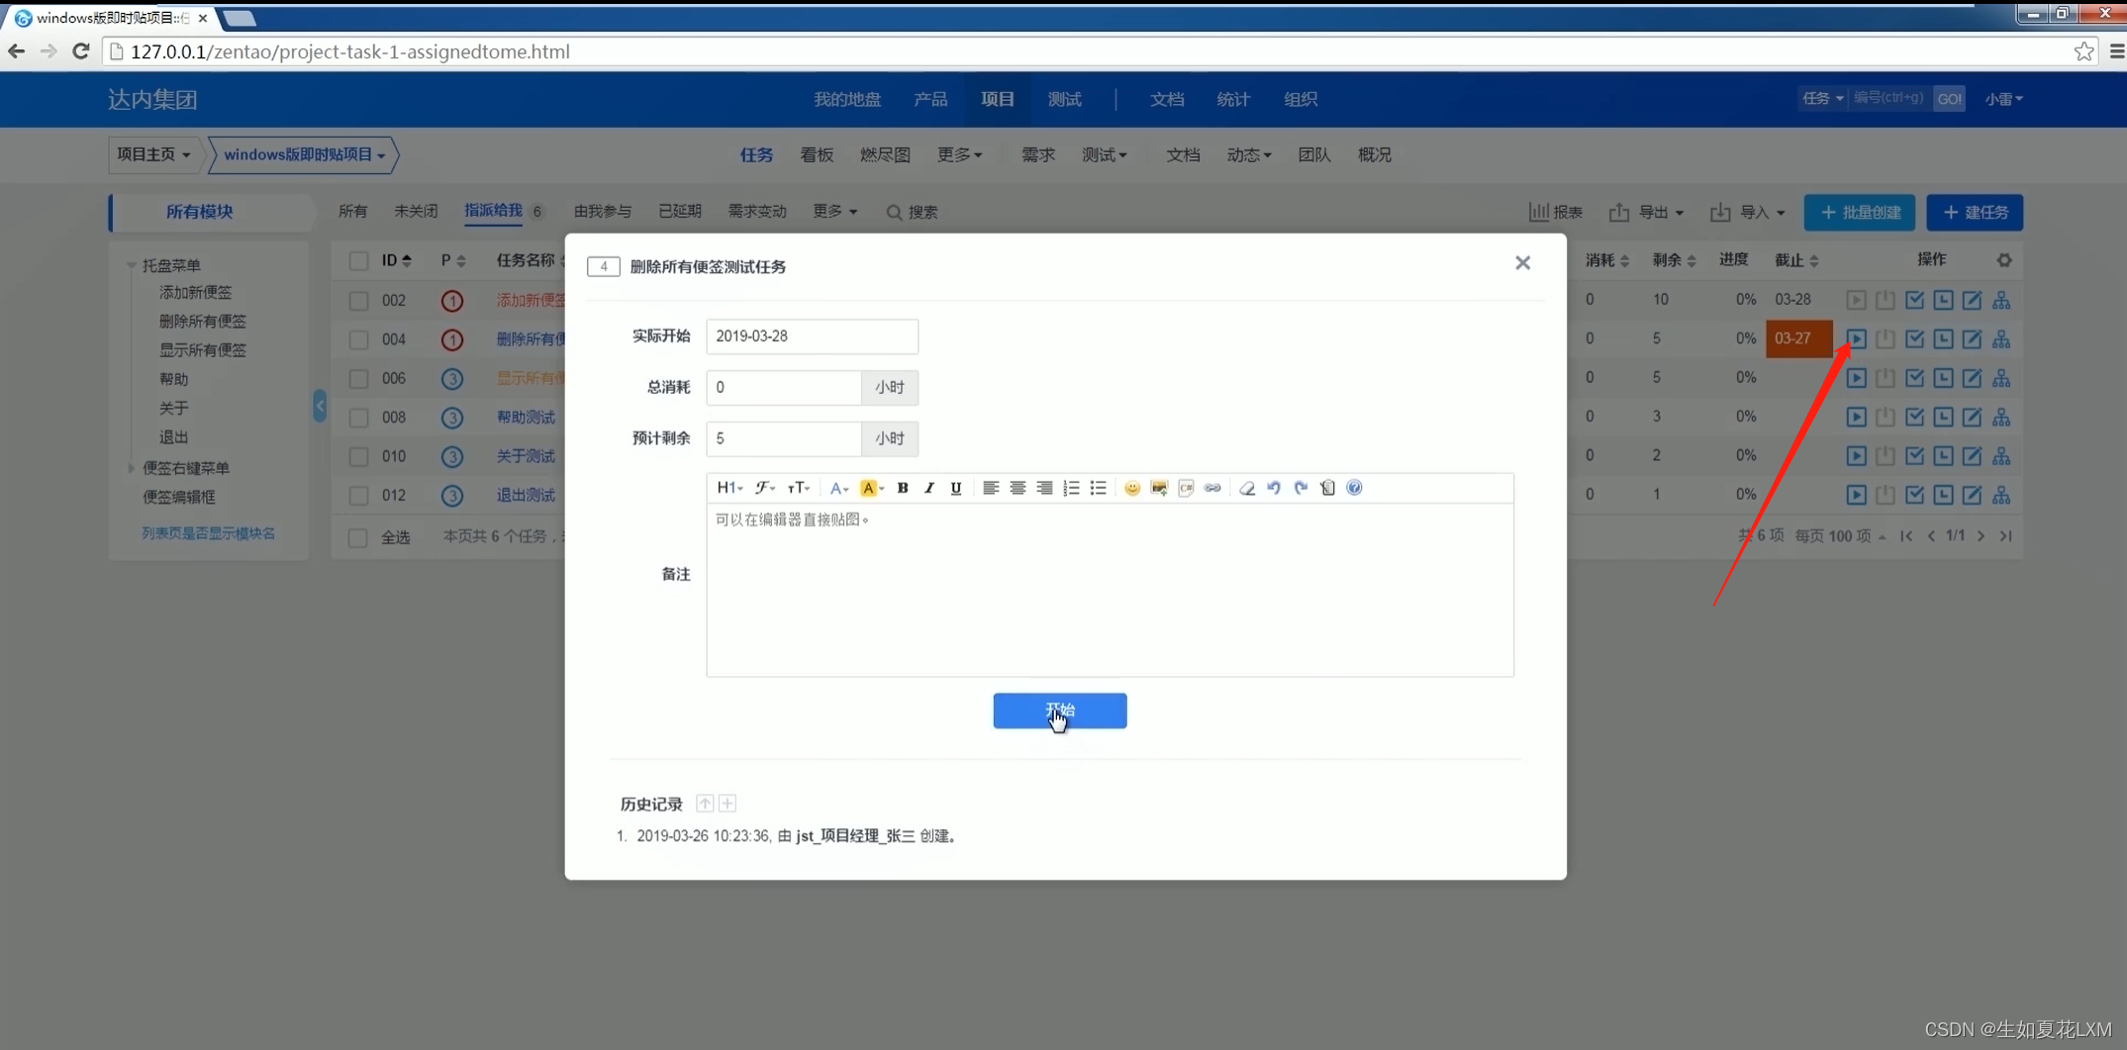Viewport: 2127px width, 1050px height.
Task: Click the 批量创建 button
Action: tap(1859, 213)
